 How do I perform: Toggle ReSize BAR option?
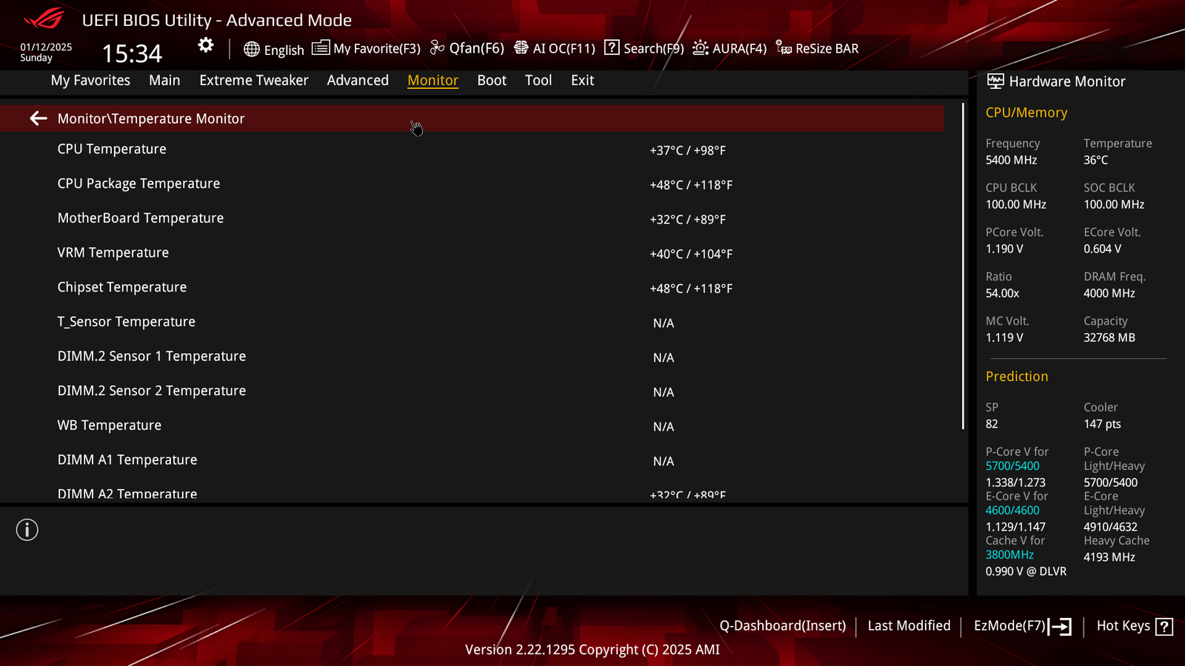[827, 48]
